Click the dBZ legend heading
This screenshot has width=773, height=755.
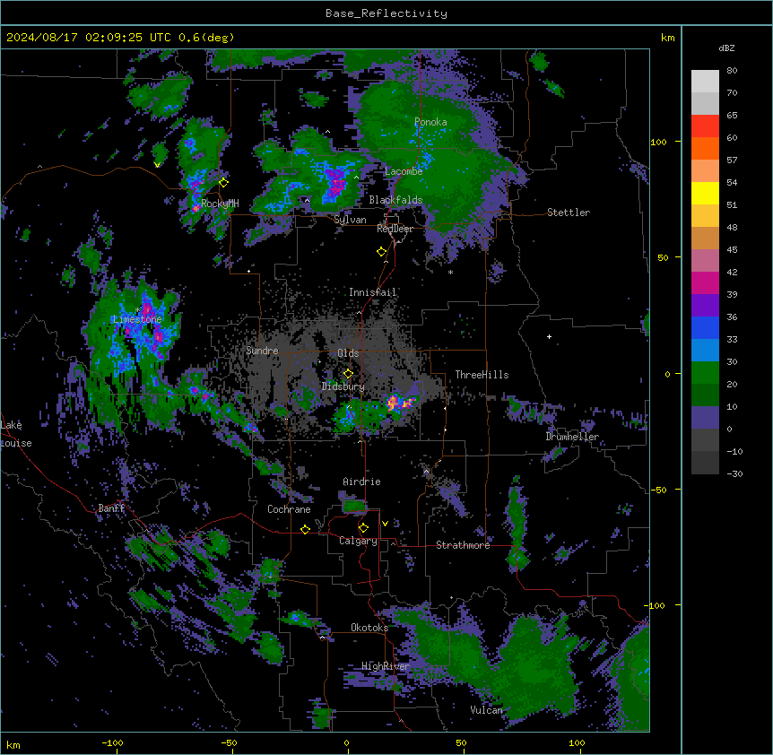pyautogui.click(x=726, y=48)
